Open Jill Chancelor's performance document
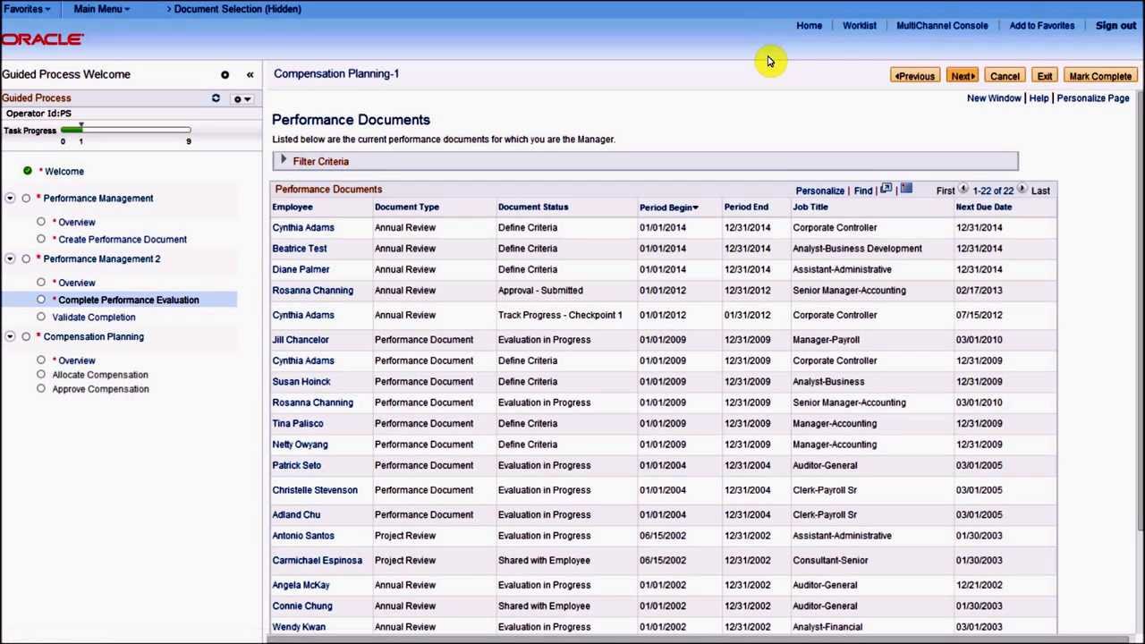The width and height of the screenshot is (1145, 644). (x=301, y=340)
